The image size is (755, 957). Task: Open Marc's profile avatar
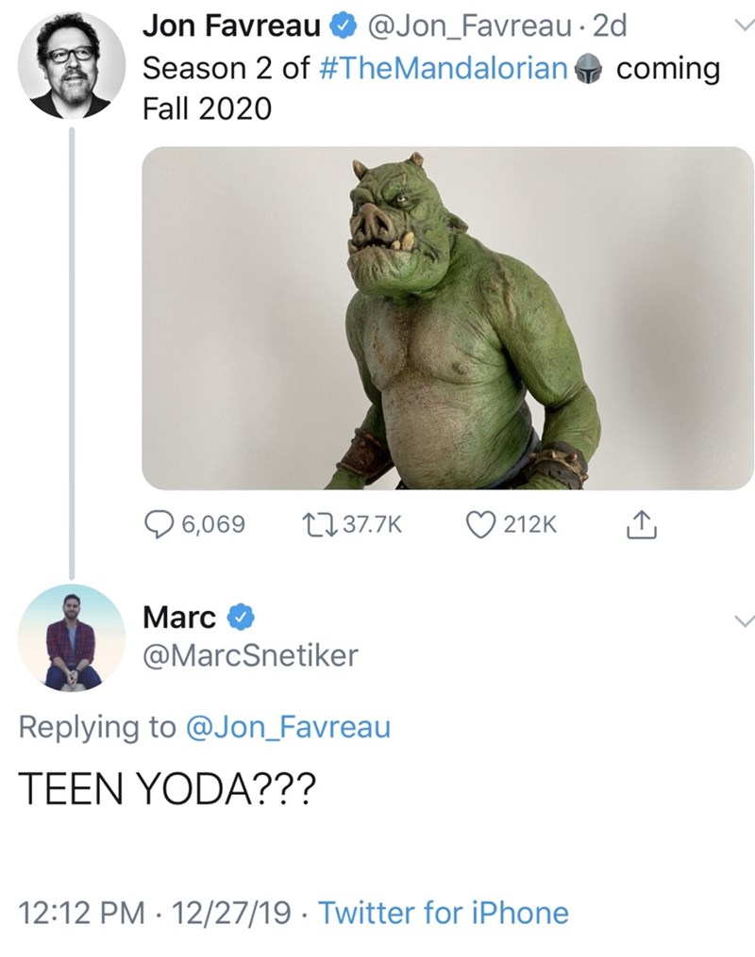click(72, 637)
